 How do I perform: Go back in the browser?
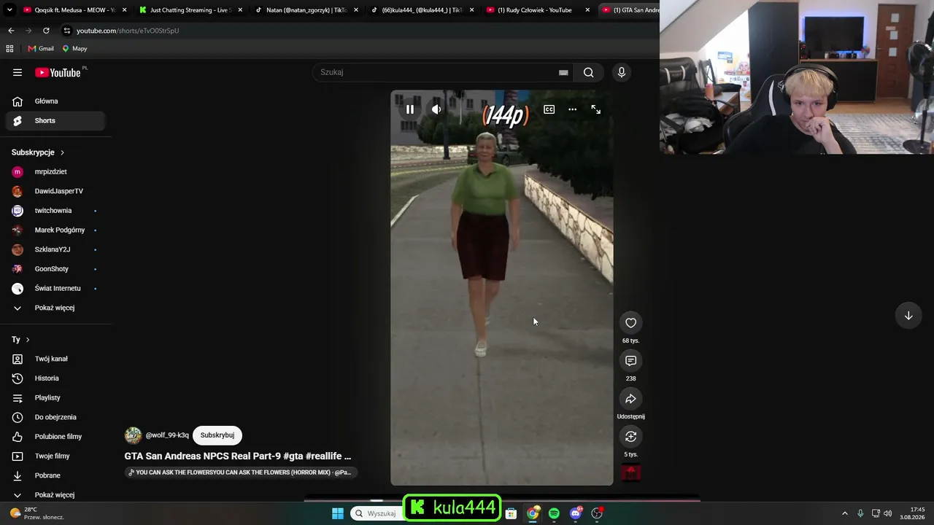tap(11, 31)
